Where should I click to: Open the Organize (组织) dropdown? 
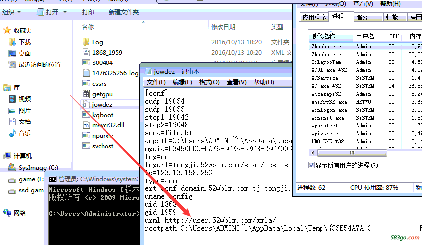(x=12, y=12)
